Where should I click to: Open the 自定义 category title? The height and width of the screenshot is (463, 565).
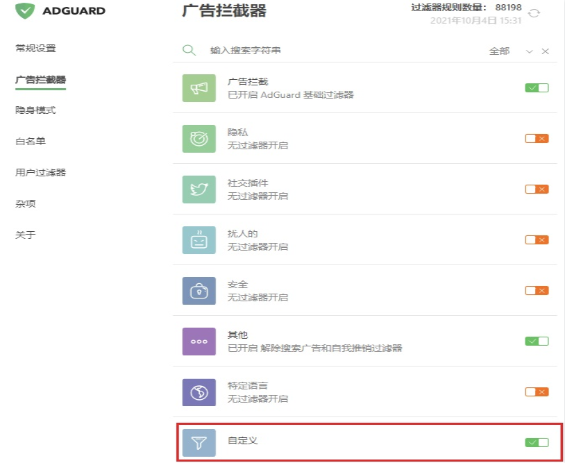coord(242,440)
